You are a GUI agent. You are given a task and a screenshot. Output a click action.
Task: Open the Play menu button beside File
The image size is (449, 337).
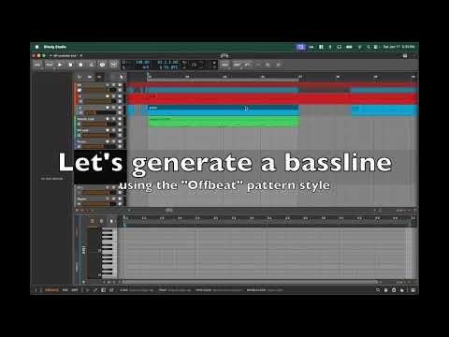click(49, 65)
